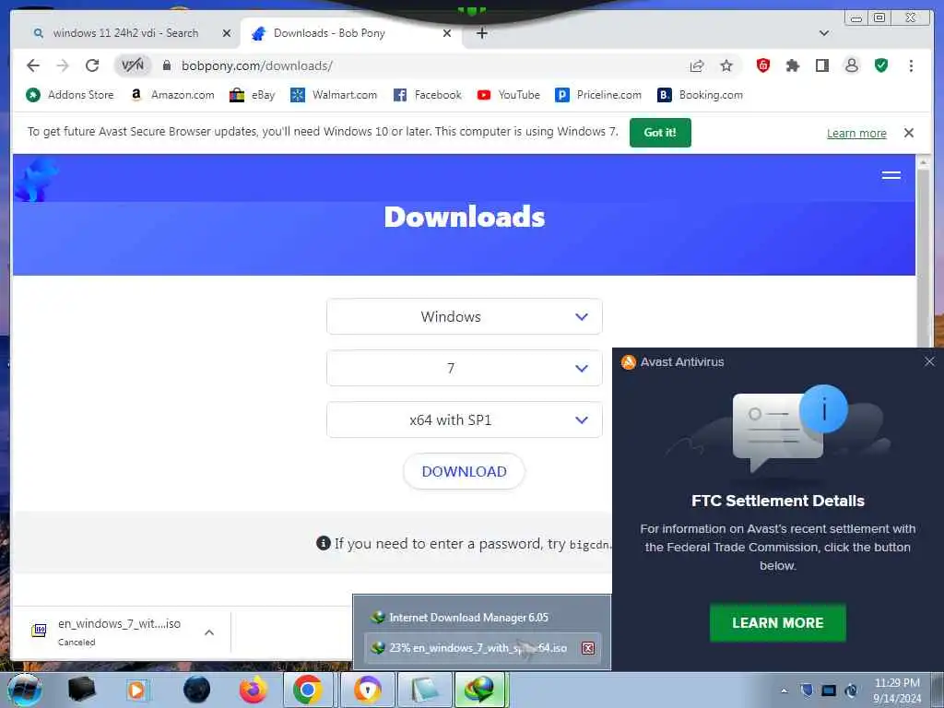Show hidden system tray icons

[x=784, y=690]
